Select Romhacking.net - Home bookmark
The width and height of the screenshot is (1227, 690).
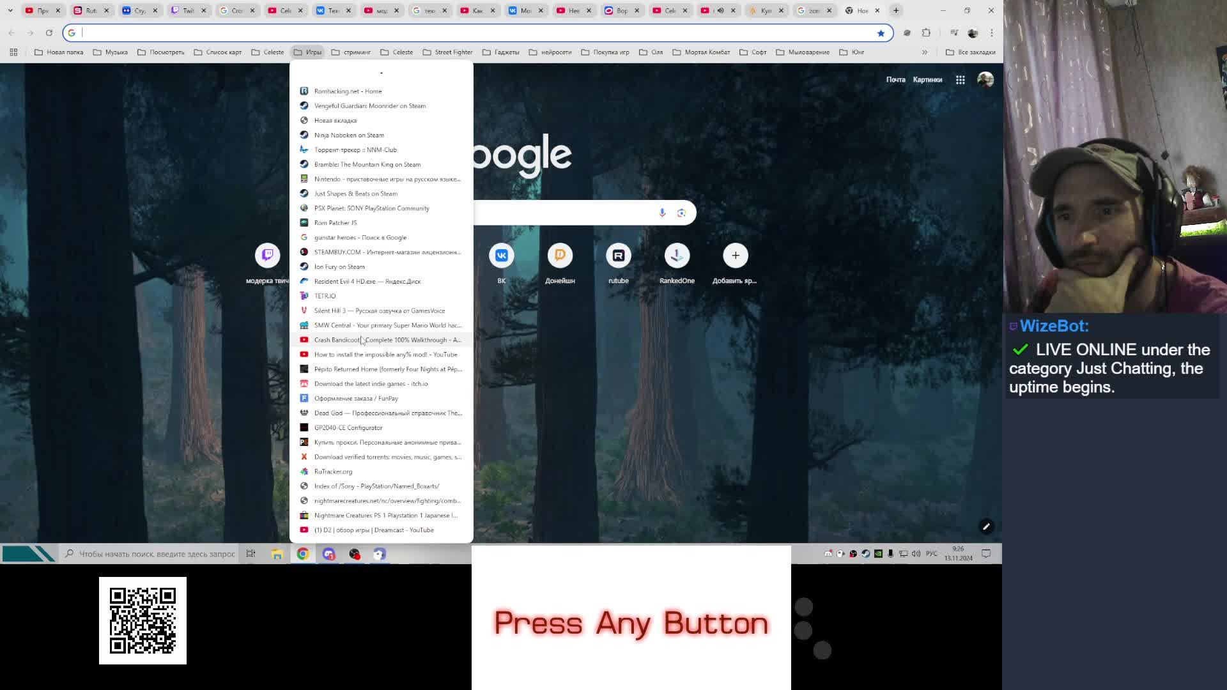[348, 91]
